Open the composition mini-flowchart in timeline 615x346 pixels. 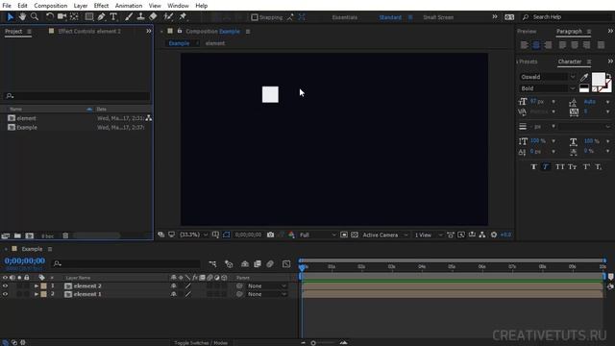tap(212, 264)
